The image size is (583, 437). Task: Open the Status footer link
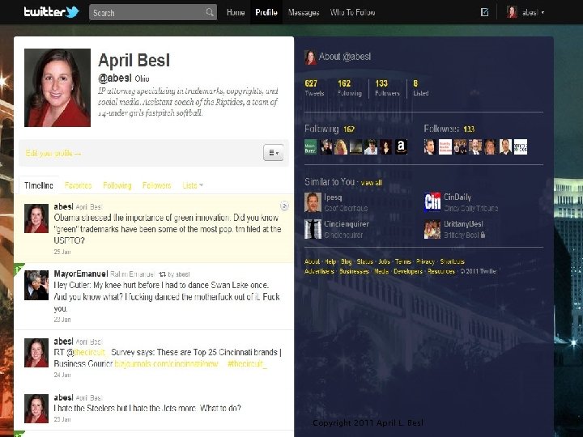click(x=364, y=261)
